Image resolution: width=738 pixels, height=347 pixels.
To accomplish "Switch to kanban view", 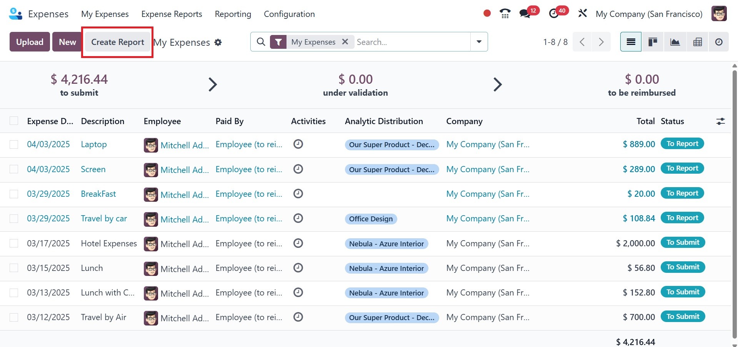I will 653,42.
